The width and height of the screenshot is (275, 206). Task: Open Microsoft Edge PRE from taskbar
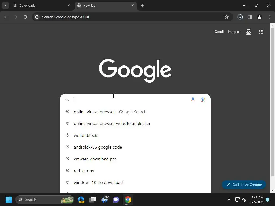point(81,200)
